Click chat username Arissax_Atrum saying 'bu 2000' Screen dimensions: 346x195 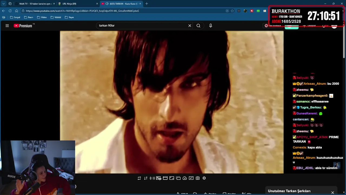click(x=315, y=84)
